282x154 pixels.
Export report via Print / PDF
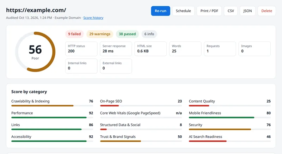(209, 11)
